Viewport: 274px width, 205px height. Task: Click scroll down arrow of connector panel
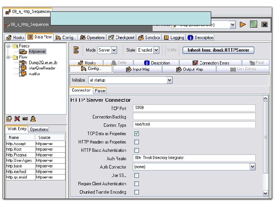(265, 193)
